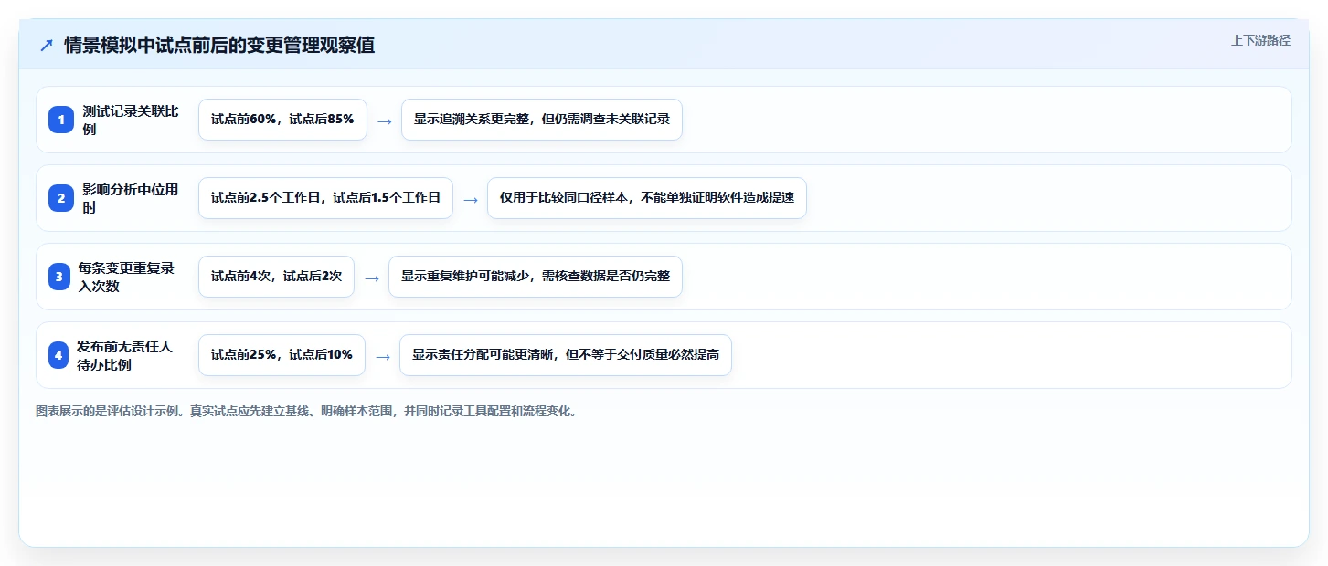
Task: Select the 每条变更重复录入次数 label
Action: click(126, 277)
